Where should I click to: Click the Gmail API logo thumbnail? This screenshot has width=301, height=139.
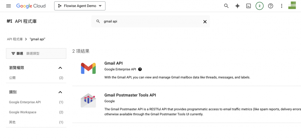pos(88,68)
